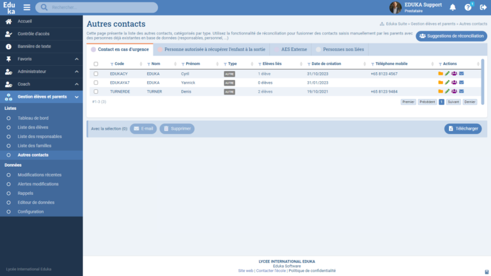Click the Suggestions de réconciliation button

(x=451, y=36)
